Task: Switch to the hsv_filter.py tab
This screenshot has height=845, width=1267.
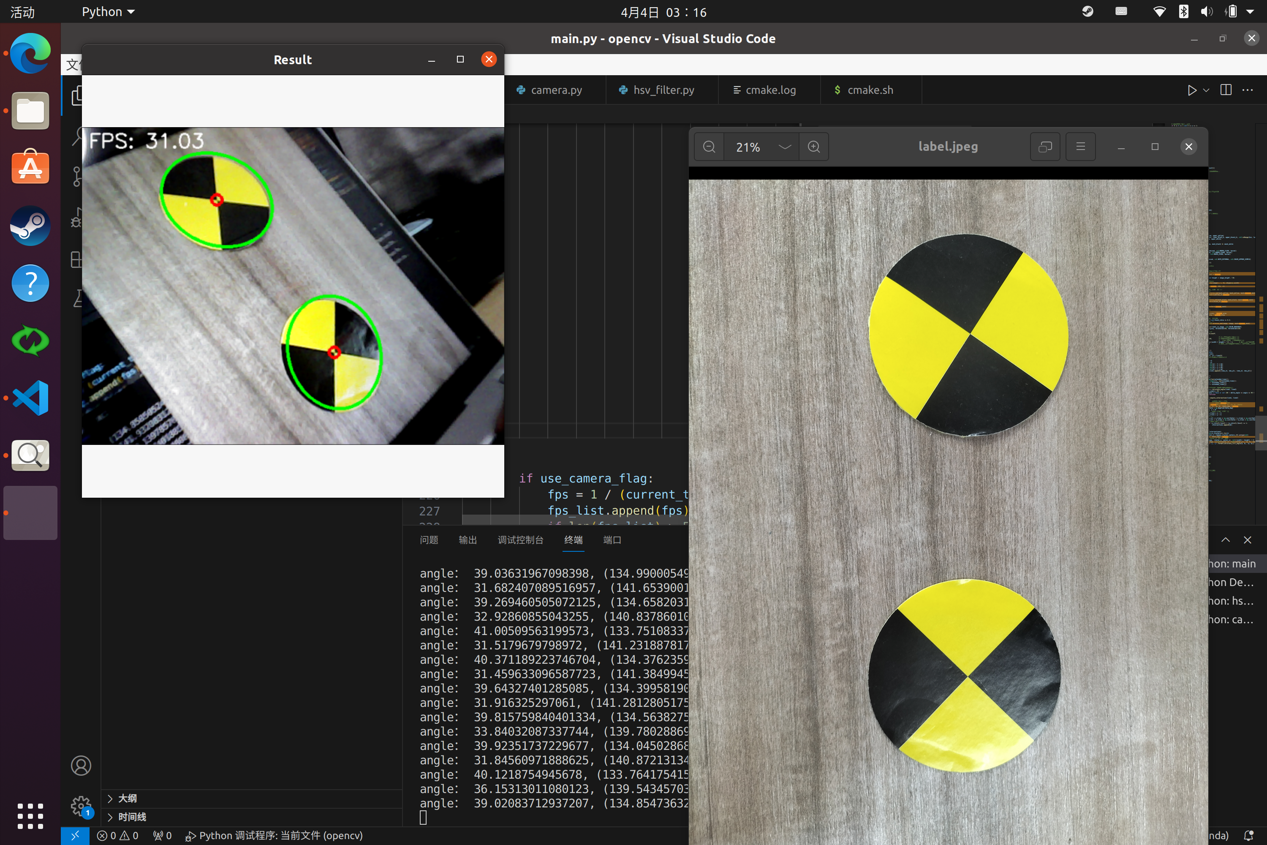Action: tap(663, 90)
